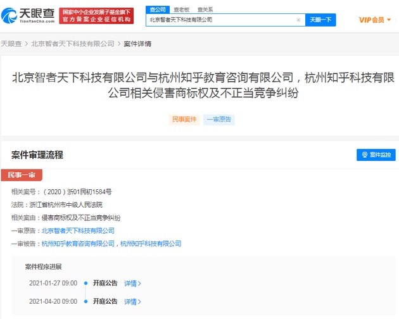Click the 2021-04-20 09:00 date text
Image resolution: width=399 pixels, height=319 pixels.
(53, 301)
